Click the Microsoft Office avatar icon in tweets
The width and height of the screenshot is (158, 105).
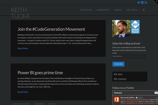[116, 99]
